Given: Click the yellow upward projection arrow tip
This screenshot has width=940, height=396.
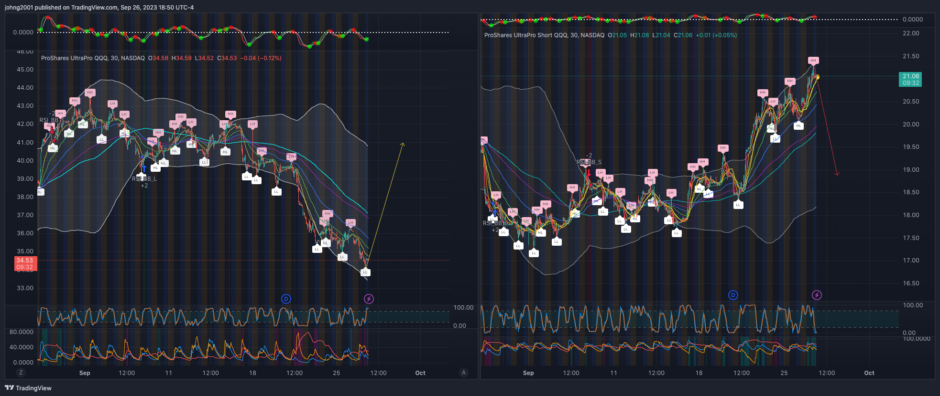Looking at the screenshot, I should click(403, 144).
